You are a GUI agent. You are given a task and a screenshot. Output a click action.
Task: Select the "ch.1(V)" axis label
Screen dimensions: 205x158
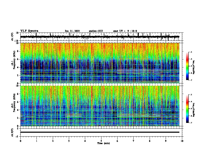point(12,37)
